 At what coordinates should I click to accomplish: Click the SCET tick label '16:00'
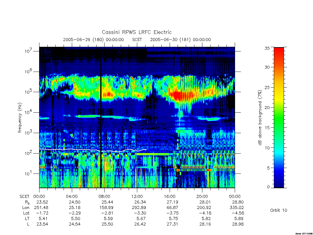click(x=169, y=196)
